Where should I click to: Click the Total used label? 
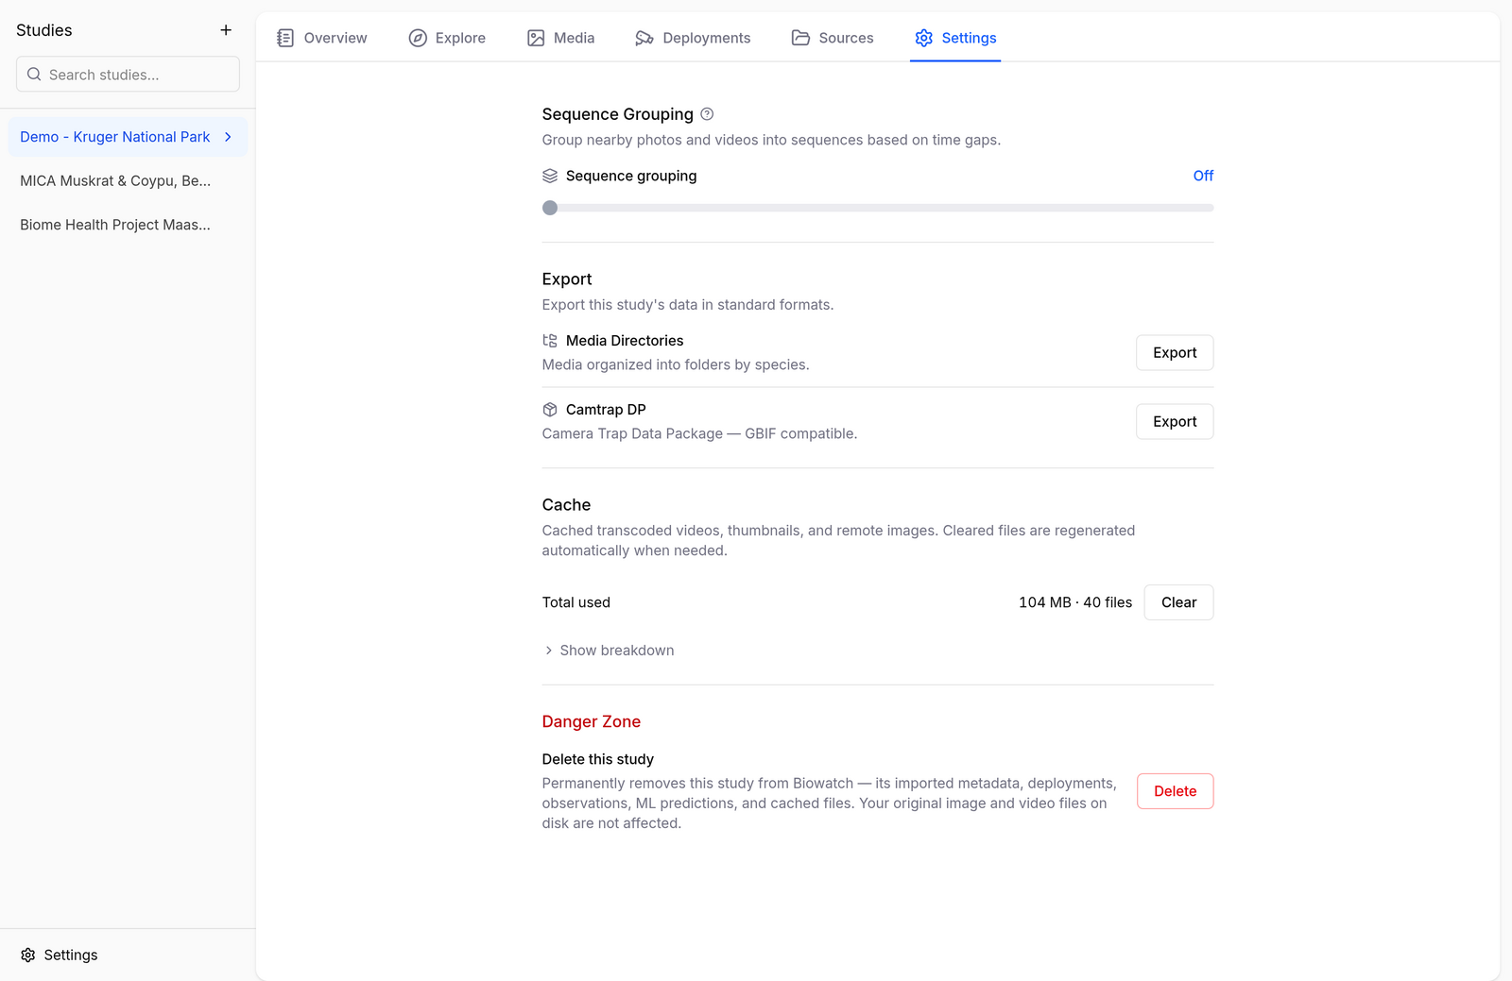click(576, 602)
